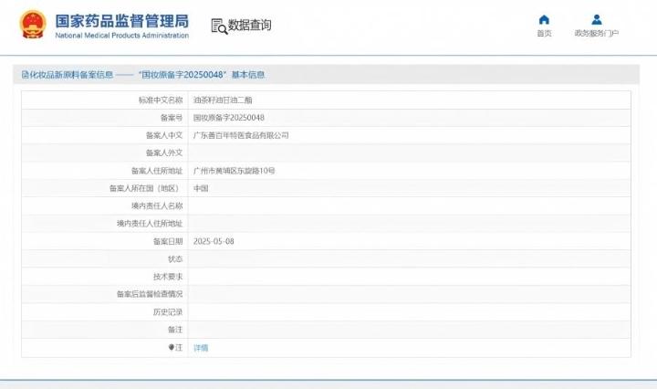657x389 pixels.
Task: Select the filing number 国妆原备字20250048 cell
Action: (x=229, y=118)
